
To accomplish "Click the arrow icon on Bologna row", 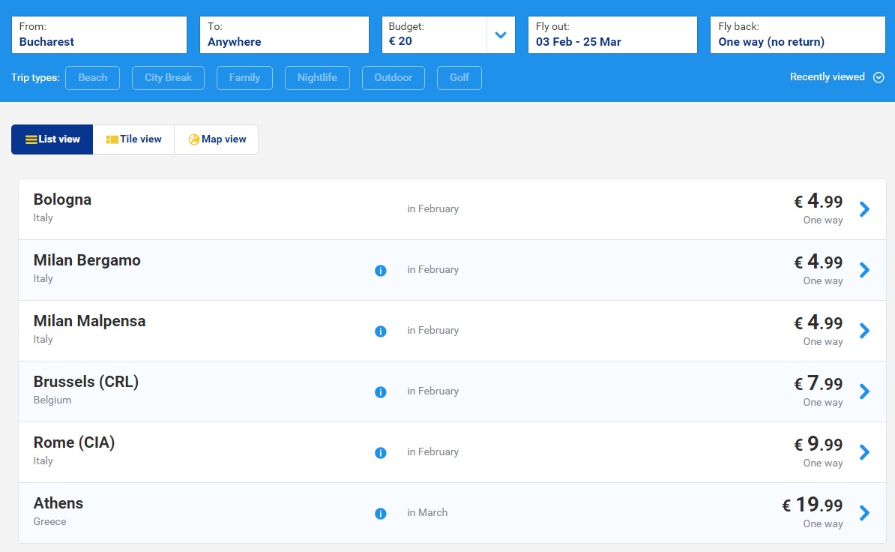I will [864, 209].
